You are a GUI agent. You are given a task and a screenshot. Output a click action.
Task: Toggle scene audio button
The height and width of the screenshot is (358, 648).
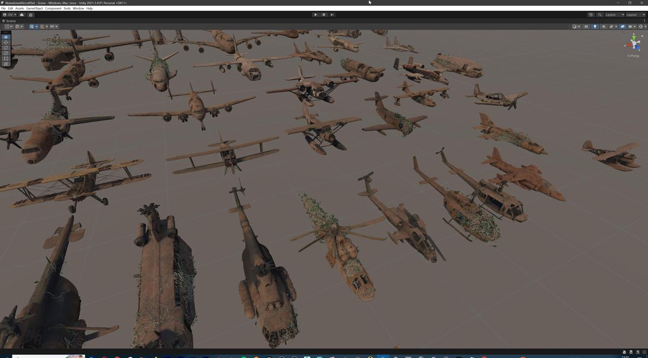pyautogui.click(x=604, y=26)
